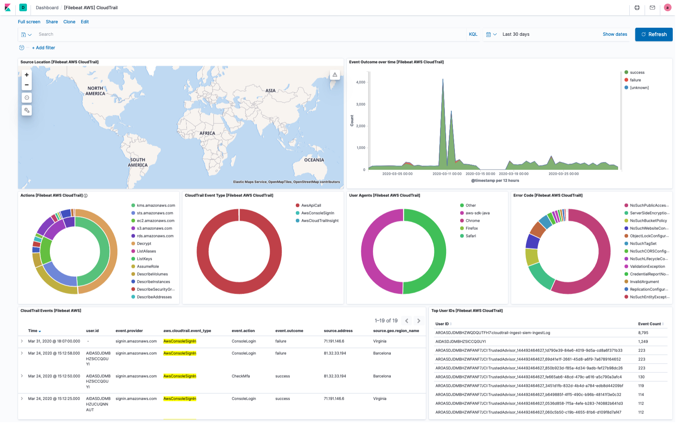
Task: Expand the Mar 31 CloudTrail event row
Action: 21,341
